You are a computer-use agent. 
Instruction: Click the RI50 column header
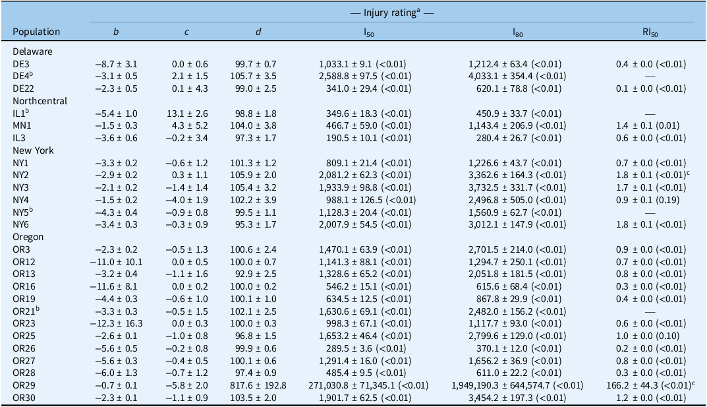pyautogui.click(x=650, y=31)
